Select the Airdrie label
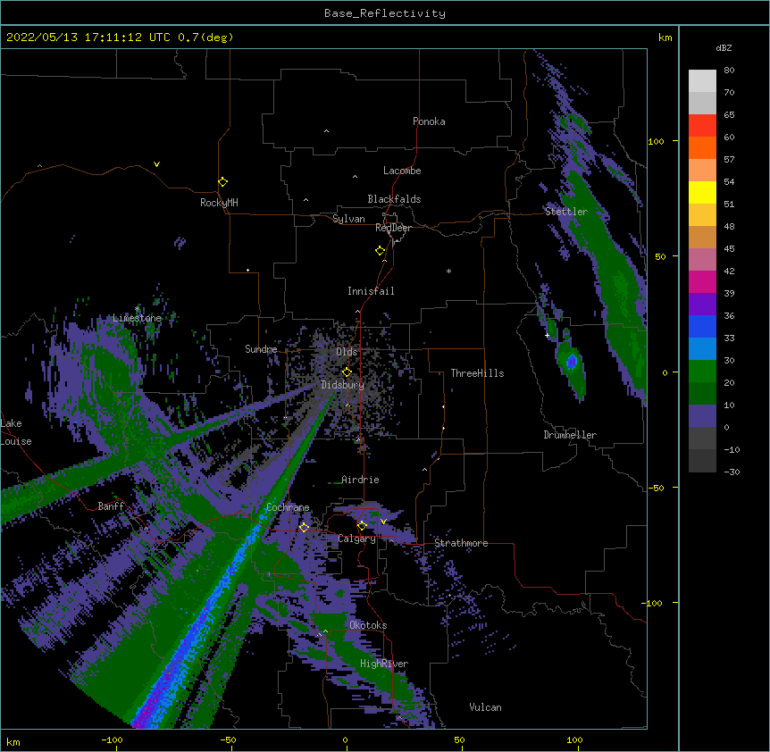 click(361, 480)
